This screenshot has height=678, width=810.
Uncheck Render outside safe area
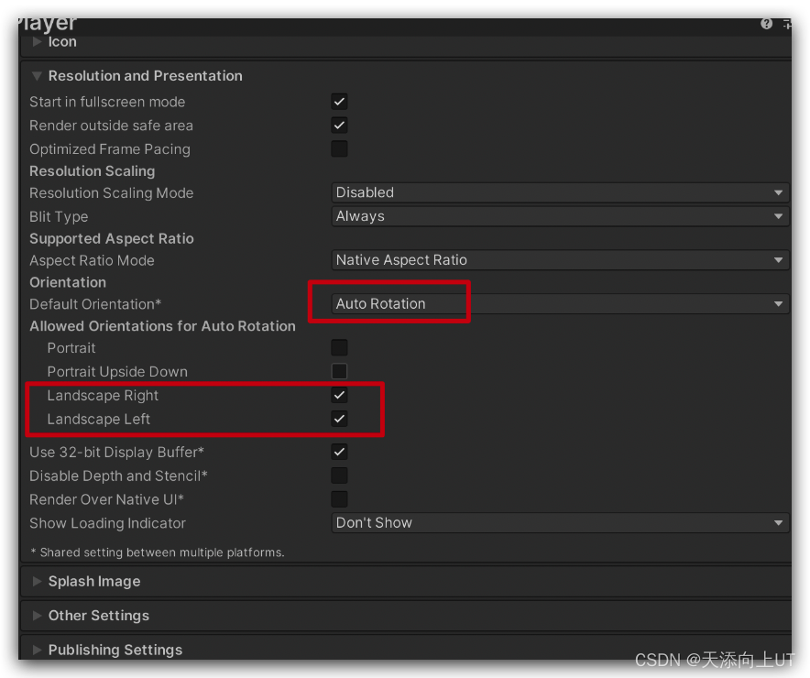coord(339,126)
